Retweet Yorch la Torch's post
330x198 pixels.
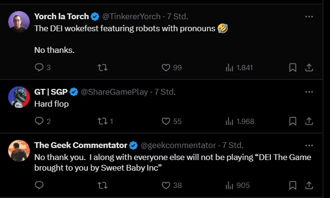(x=102, y=68)
